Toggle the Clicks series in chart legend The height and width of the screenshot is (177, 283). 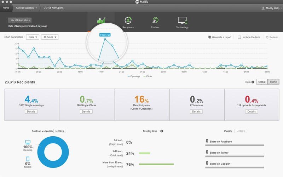coord(148,76)
